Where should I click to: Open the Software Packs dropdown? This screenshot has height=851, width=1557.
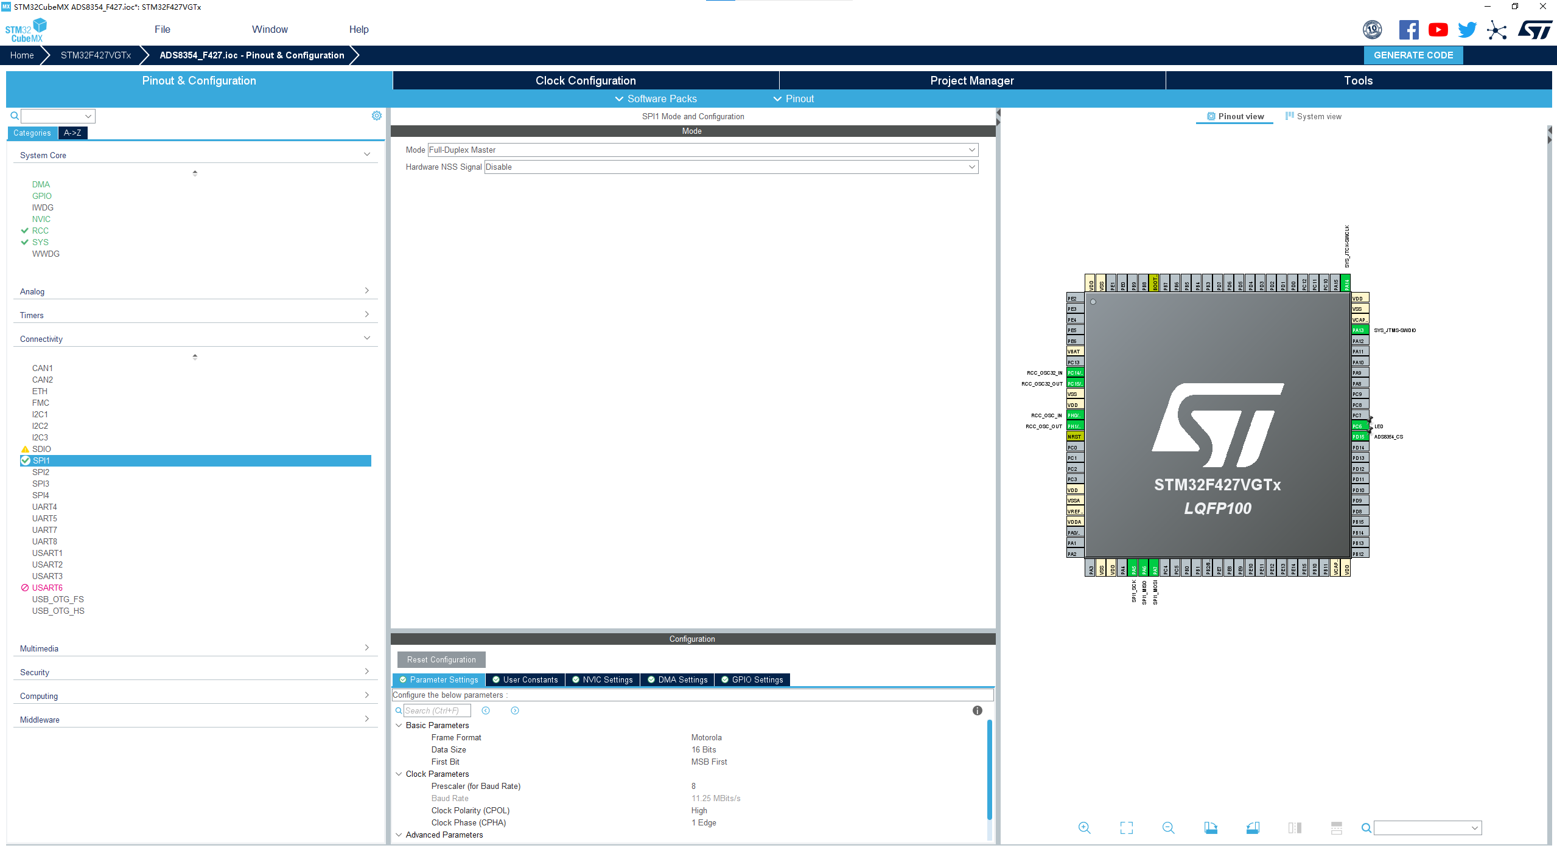point(656,99)
